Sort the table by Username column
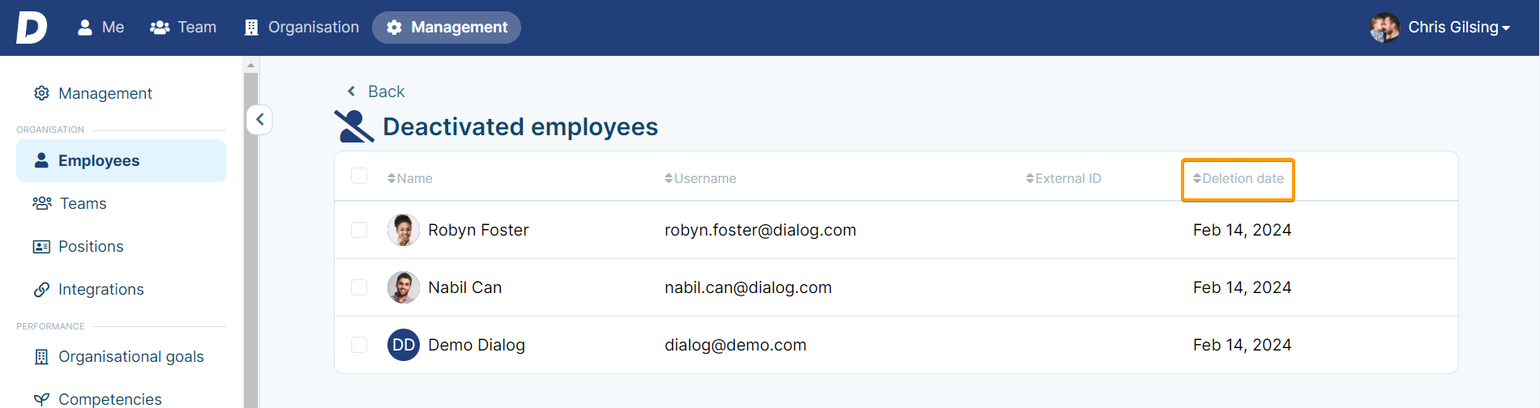The image size is (1540, 408). click(700, 178)
